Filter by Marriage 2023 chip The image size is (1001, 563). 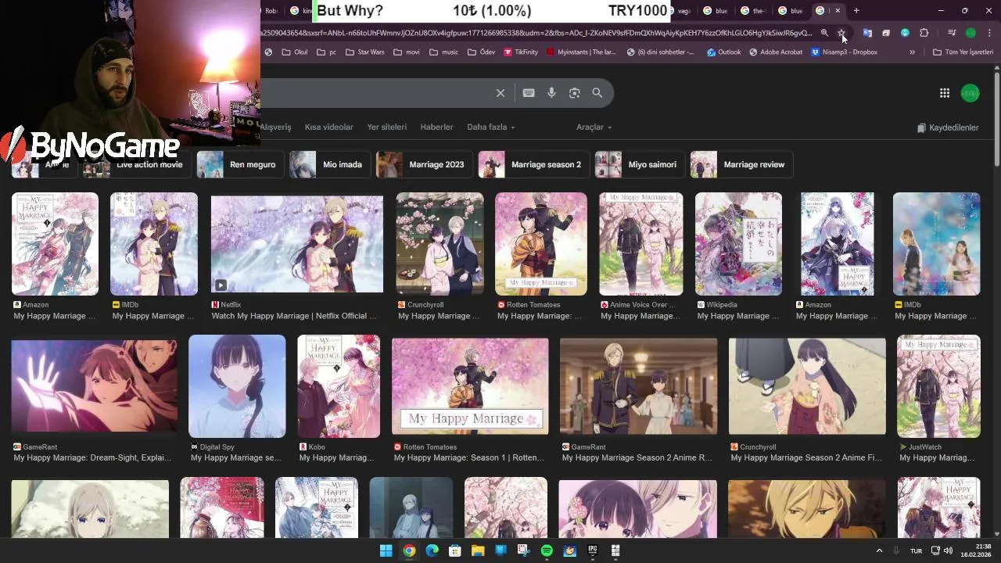(x=425, y=164)
